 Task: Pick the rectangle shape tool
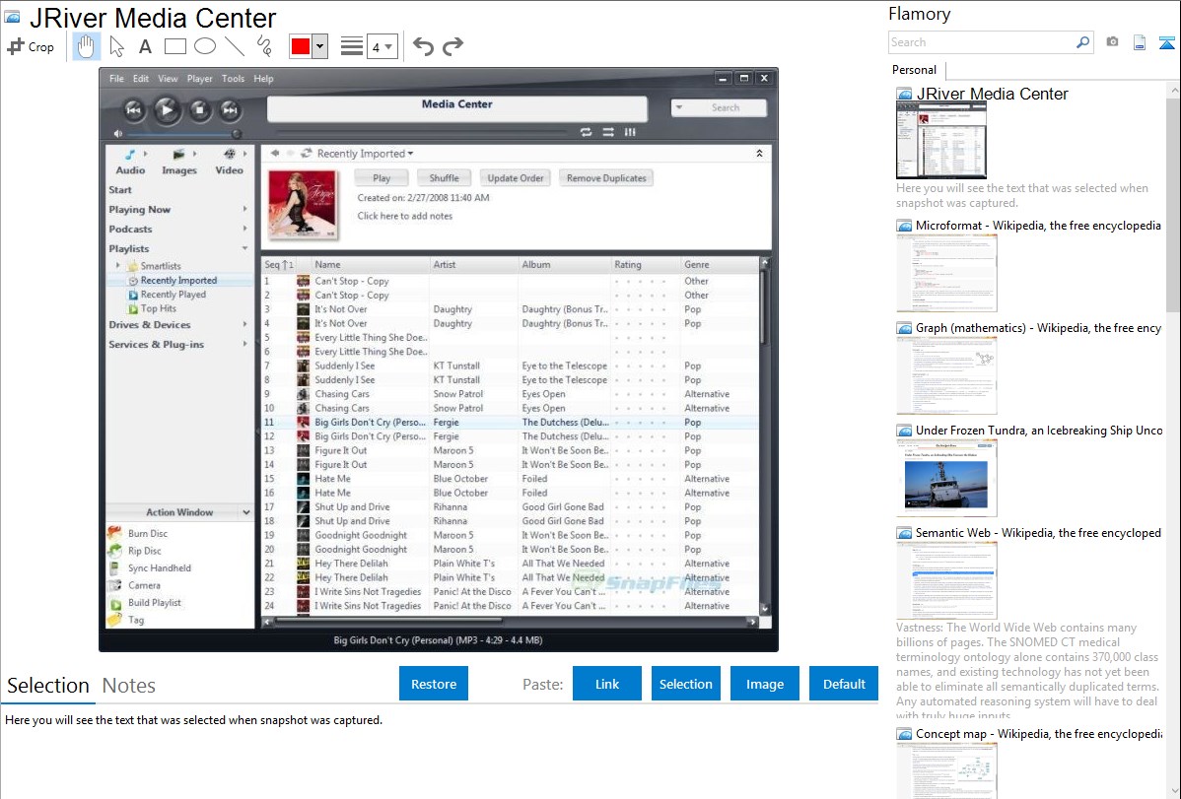pyautogui.click(x=175, y=46)
